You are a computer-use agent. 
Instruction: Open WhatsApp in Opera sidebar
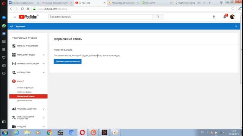click(4, 26)
